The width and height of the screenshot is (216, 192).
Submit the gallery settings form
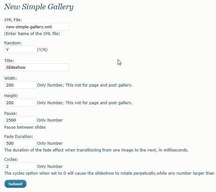(x=15, y=184)
